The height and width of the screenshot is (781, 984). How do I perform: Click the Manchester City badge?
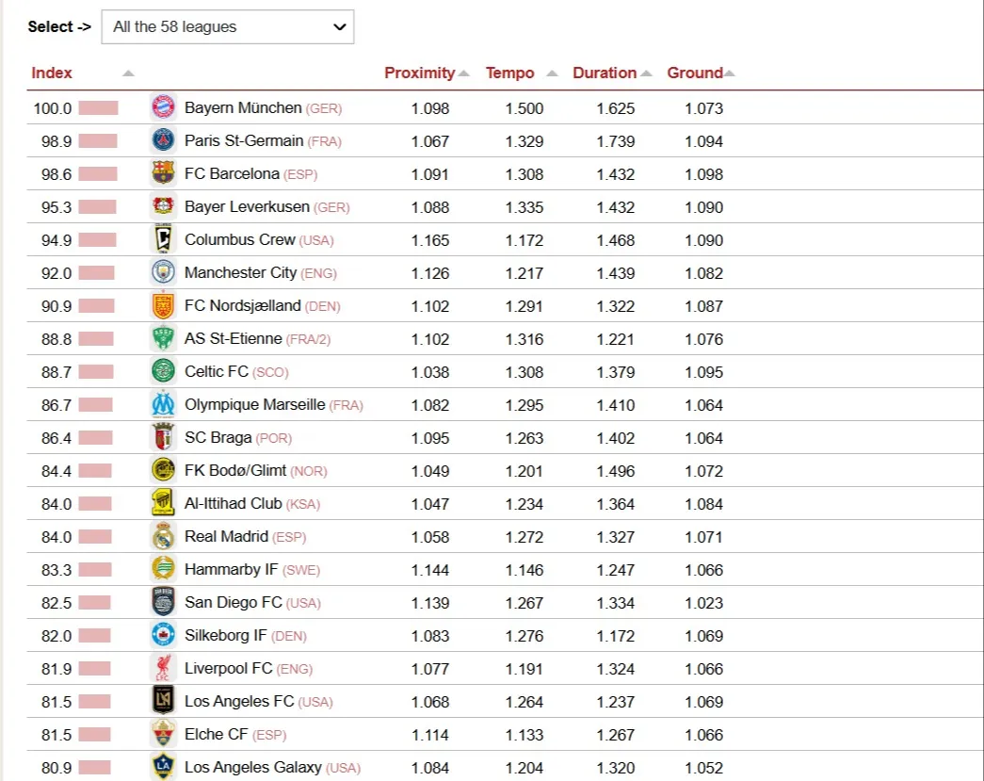pos(164,272)
